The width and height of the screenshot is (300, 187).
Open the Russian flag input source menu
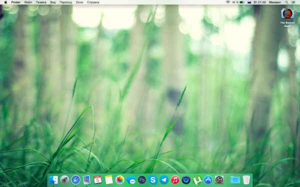[249, 2]
